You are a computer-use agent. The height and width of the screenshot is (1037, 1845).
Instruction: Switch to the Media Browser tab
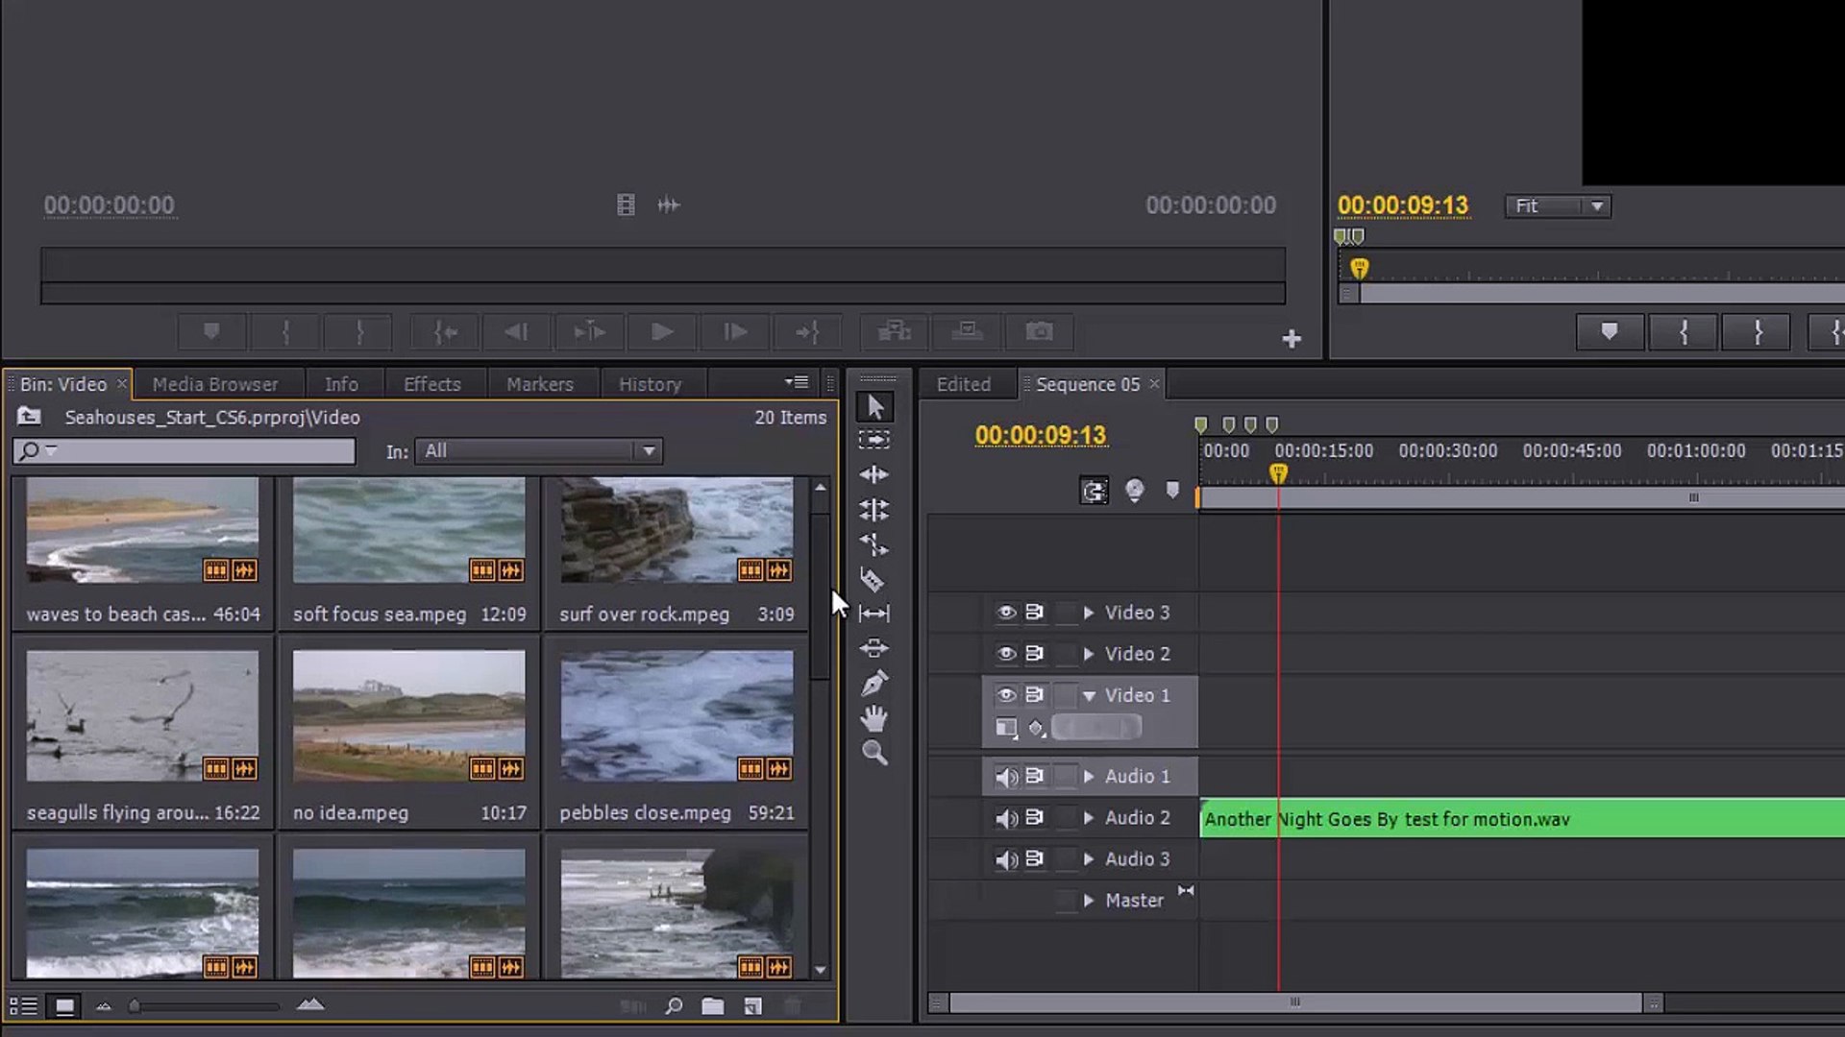[213, 383]
